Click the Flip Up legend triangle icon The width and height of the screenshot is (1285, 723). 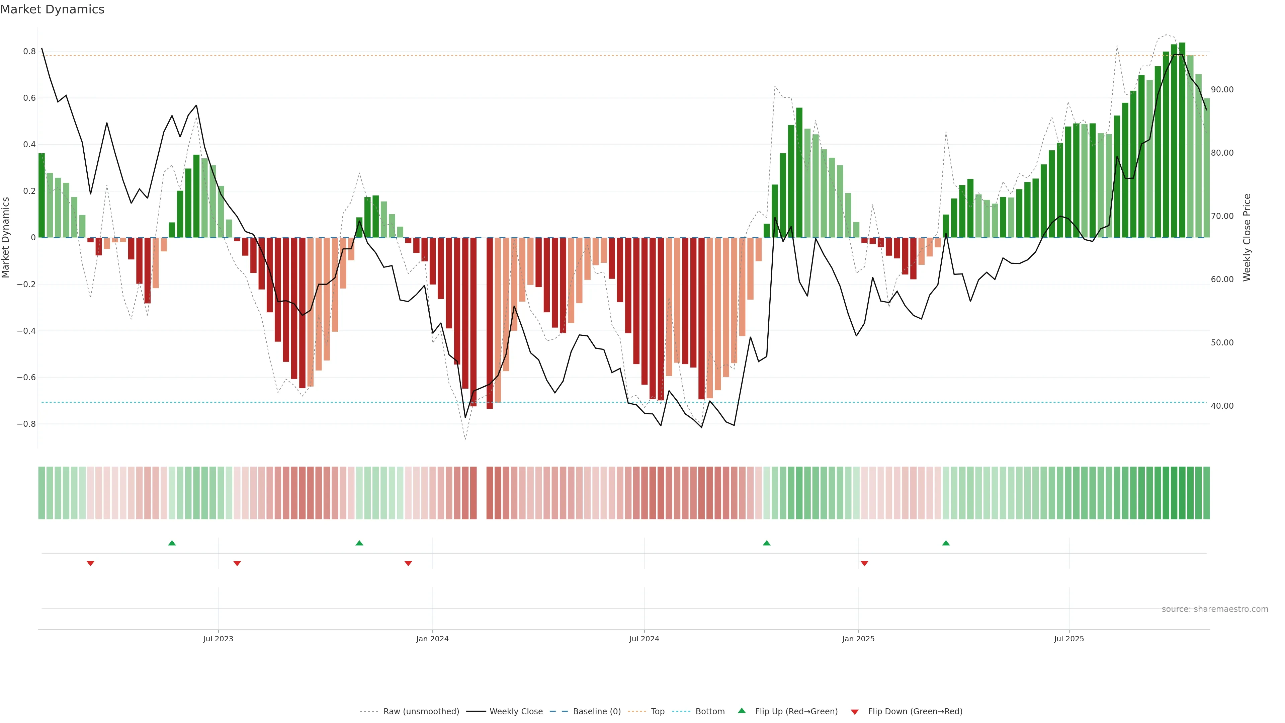[x=741, y=711]
